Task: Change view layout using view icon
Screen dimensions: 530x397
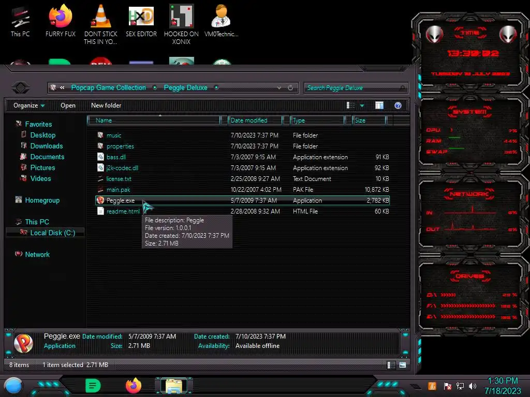Action: [x=350, y=105]
